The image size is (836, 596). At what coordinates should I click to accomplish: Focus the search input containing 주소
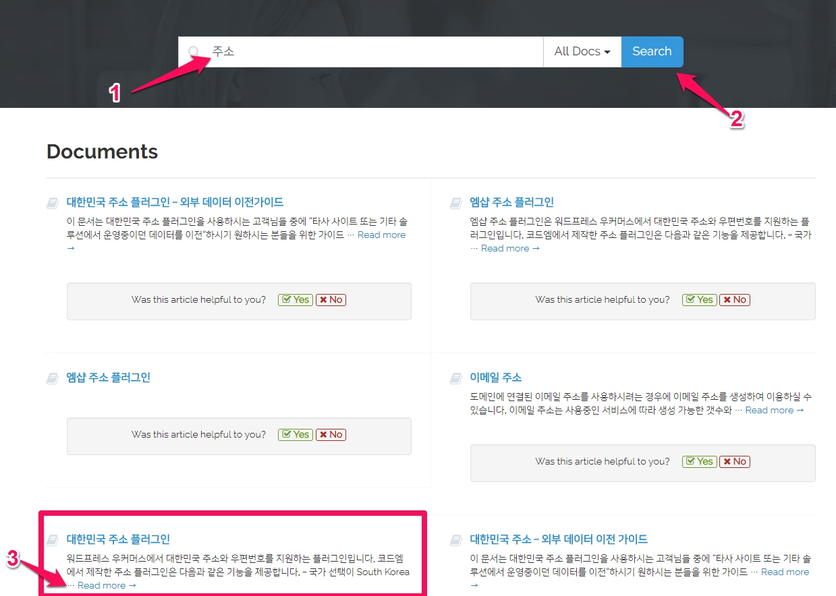(x=371, y=52)
